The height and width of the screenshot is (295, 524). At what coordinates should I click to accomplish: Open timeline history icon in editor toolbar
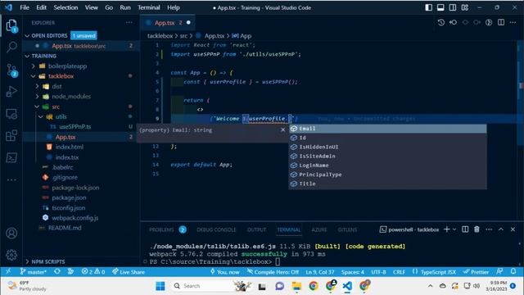click(x=441, y=22)
